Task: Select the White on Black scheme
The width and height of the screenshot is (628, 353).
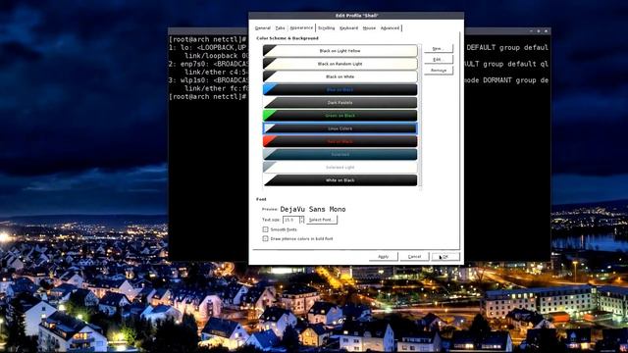Action: tap(340, 180)
